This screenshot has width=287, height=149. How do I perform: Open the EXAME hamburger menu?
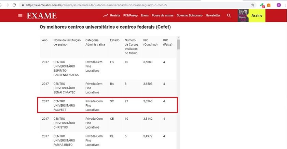point(20,16)
